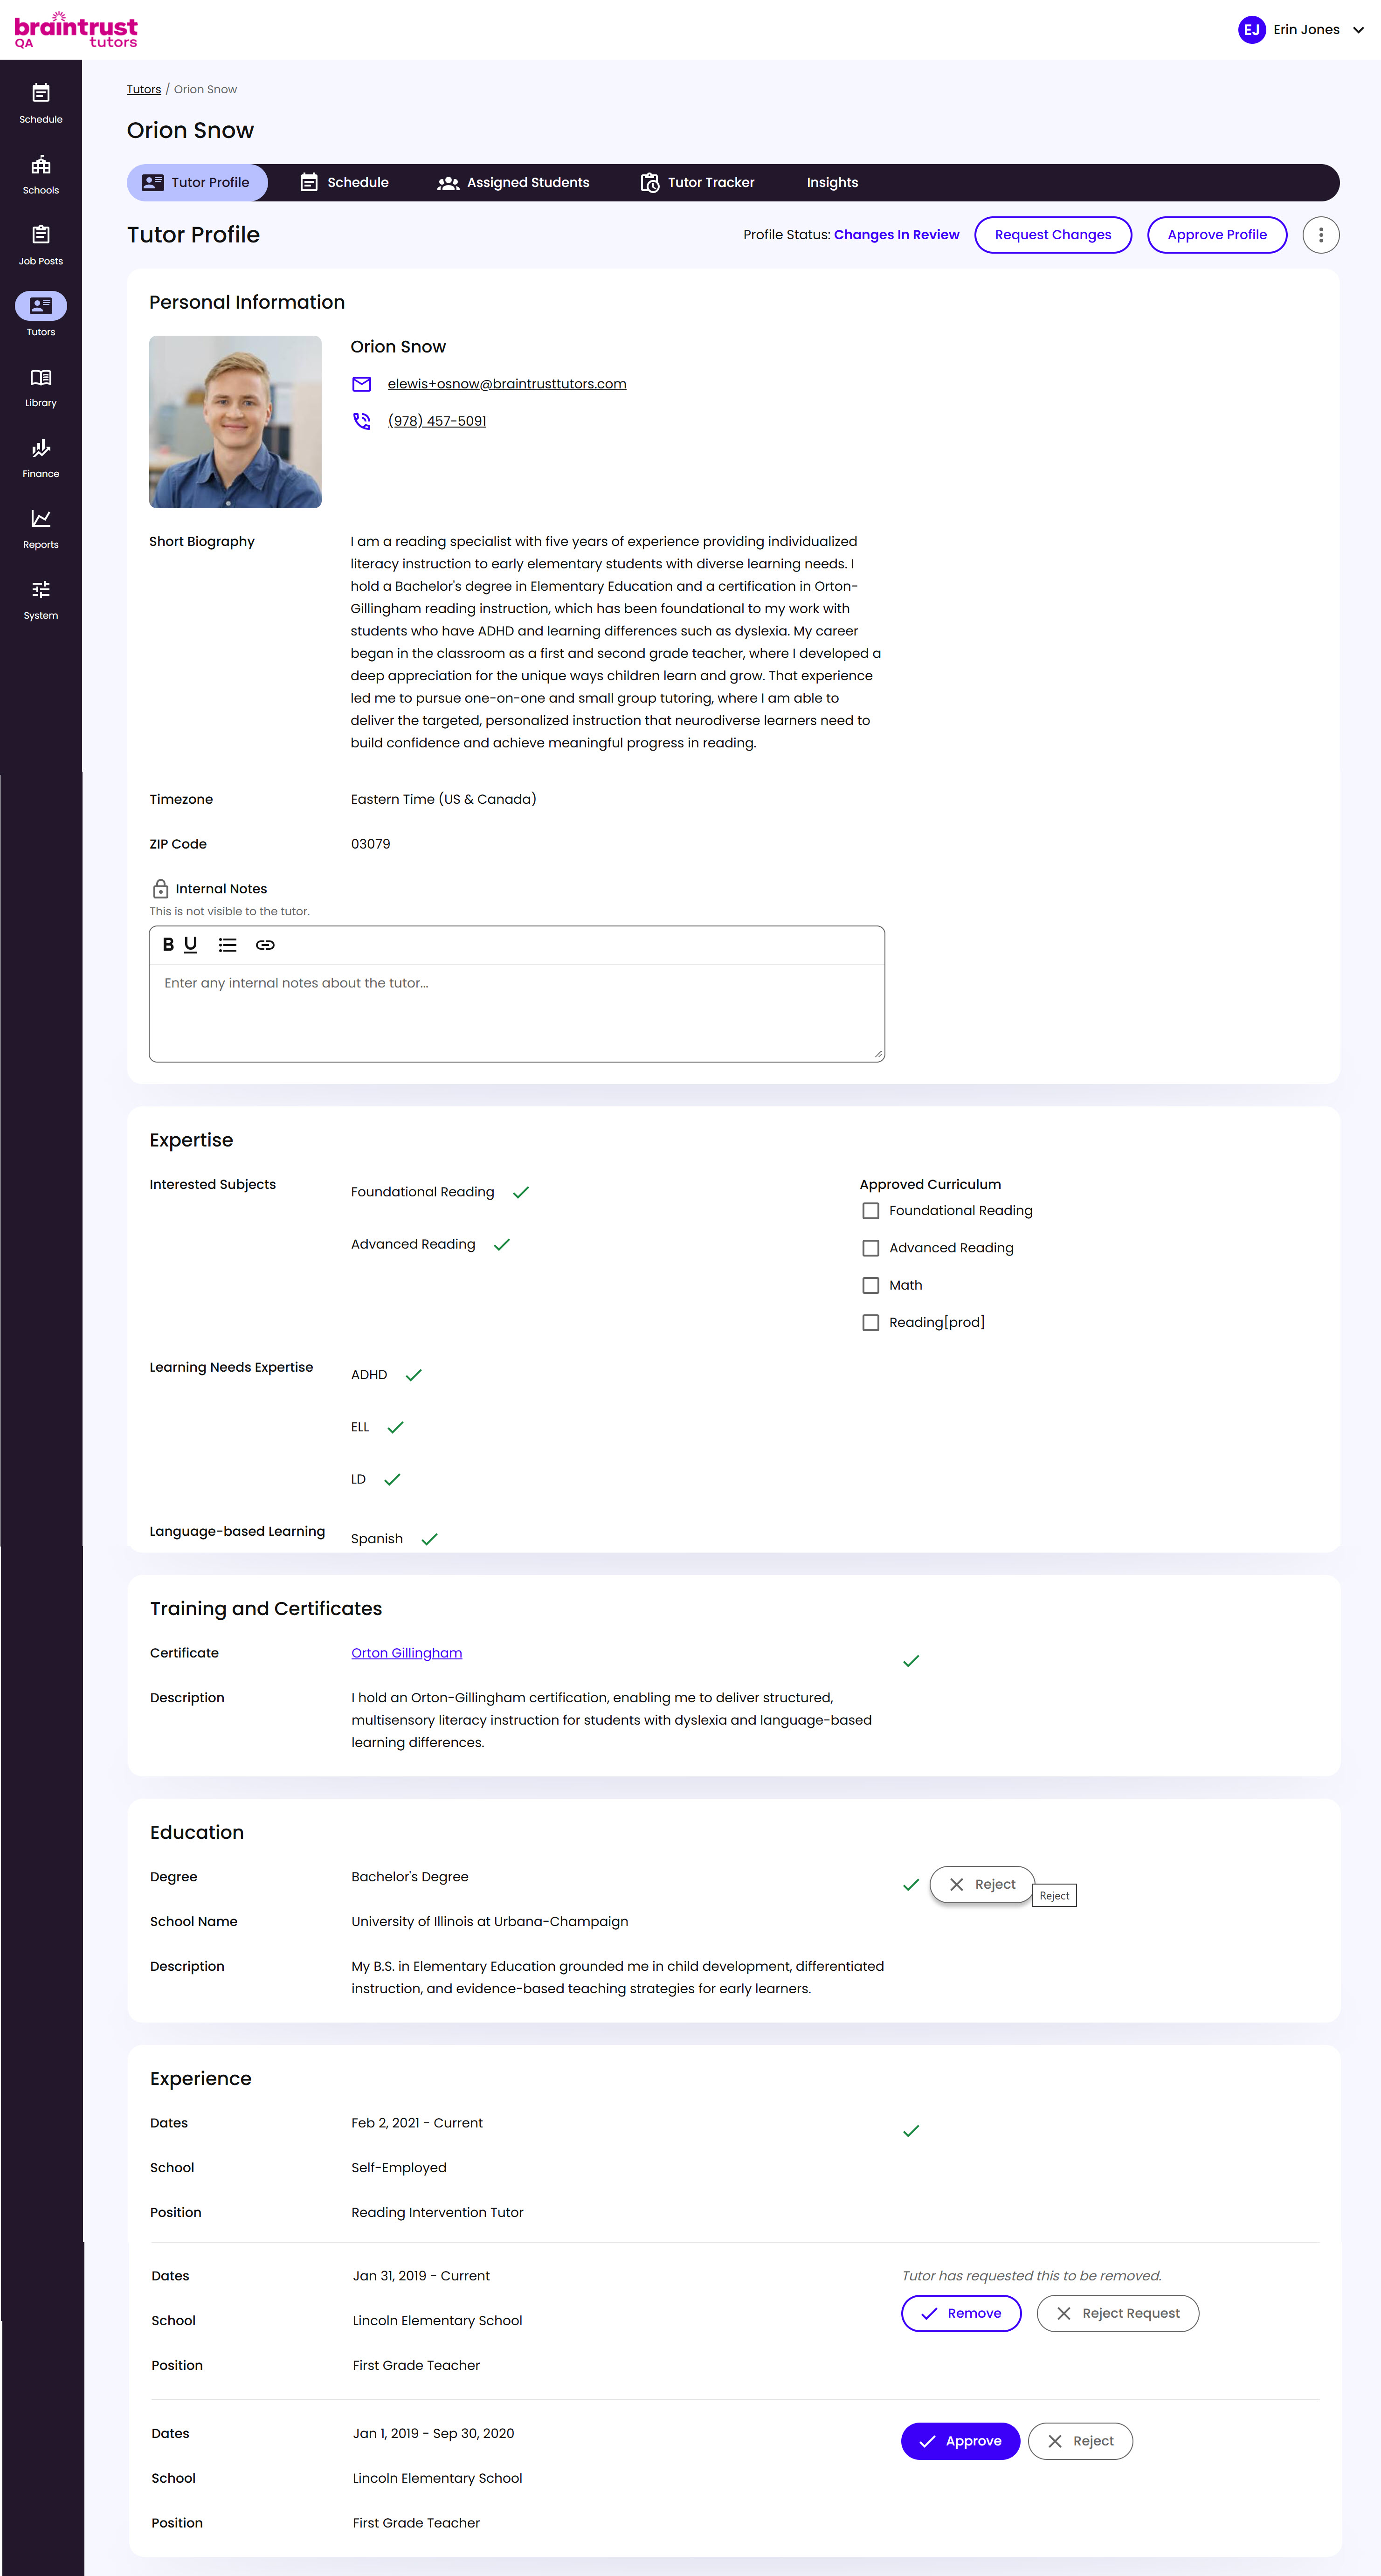Click the Approve Profile button
Image resolution: width=1381 pixels, height=2576 pixels.
[x=1217, y=235]
